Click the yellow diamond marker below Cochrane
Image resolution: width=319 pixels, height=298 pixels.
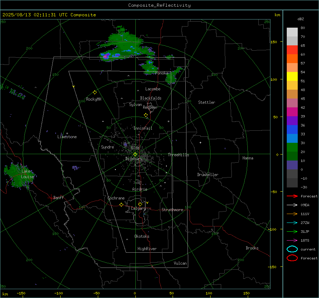point(122,205)
